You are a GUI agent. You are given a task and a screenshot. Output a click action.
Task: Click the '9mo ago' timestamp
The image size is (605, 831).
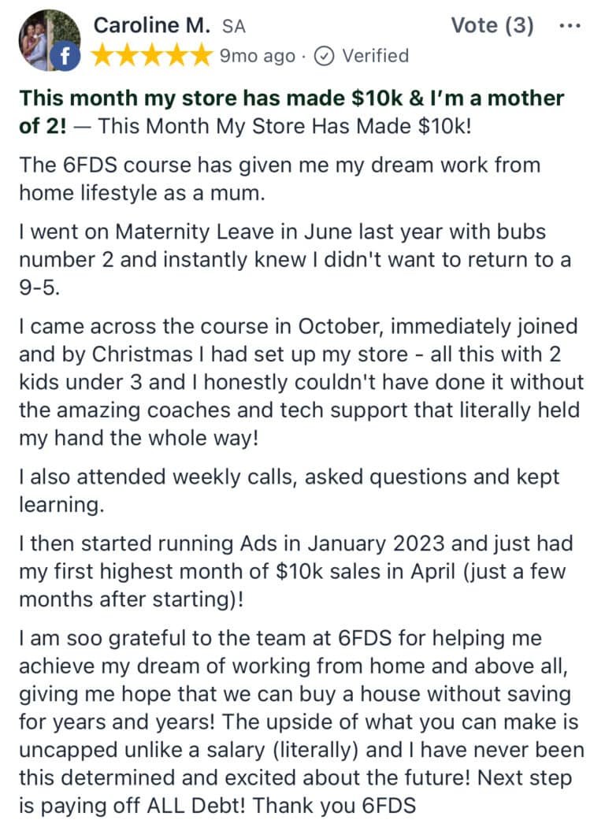pos(257,56)
